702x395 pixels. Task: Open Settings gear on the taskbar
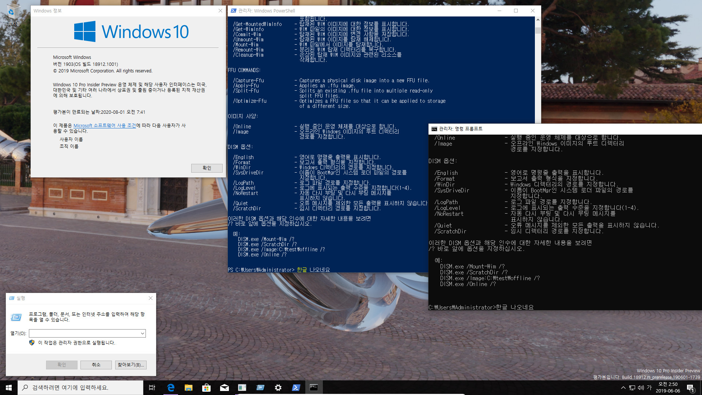[x=278, y=388]
